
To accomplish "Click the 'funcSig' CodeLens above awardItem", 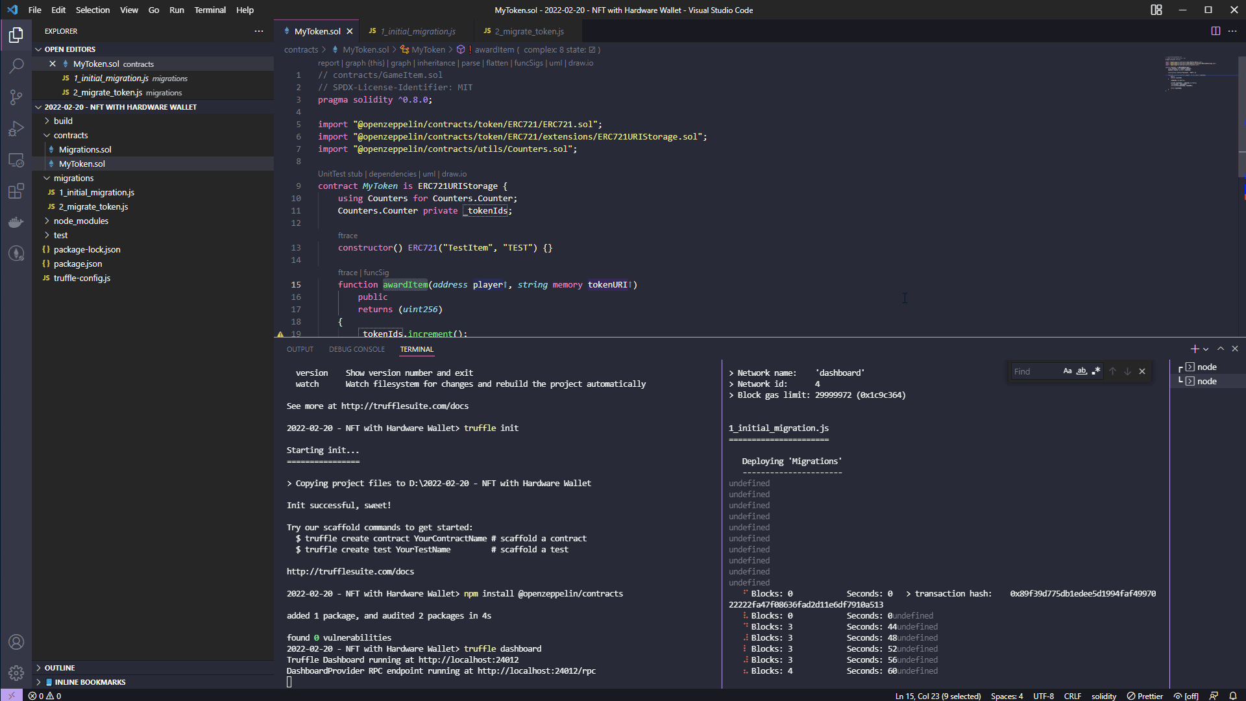I will pyautogui.click(x=376, y=273).
